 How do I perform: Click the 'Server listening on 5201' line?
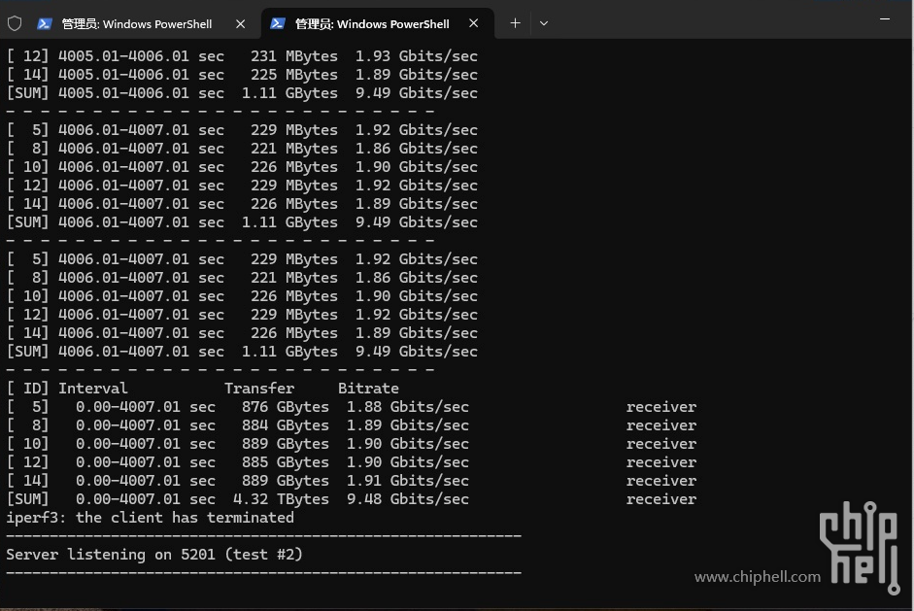(153, 555)
